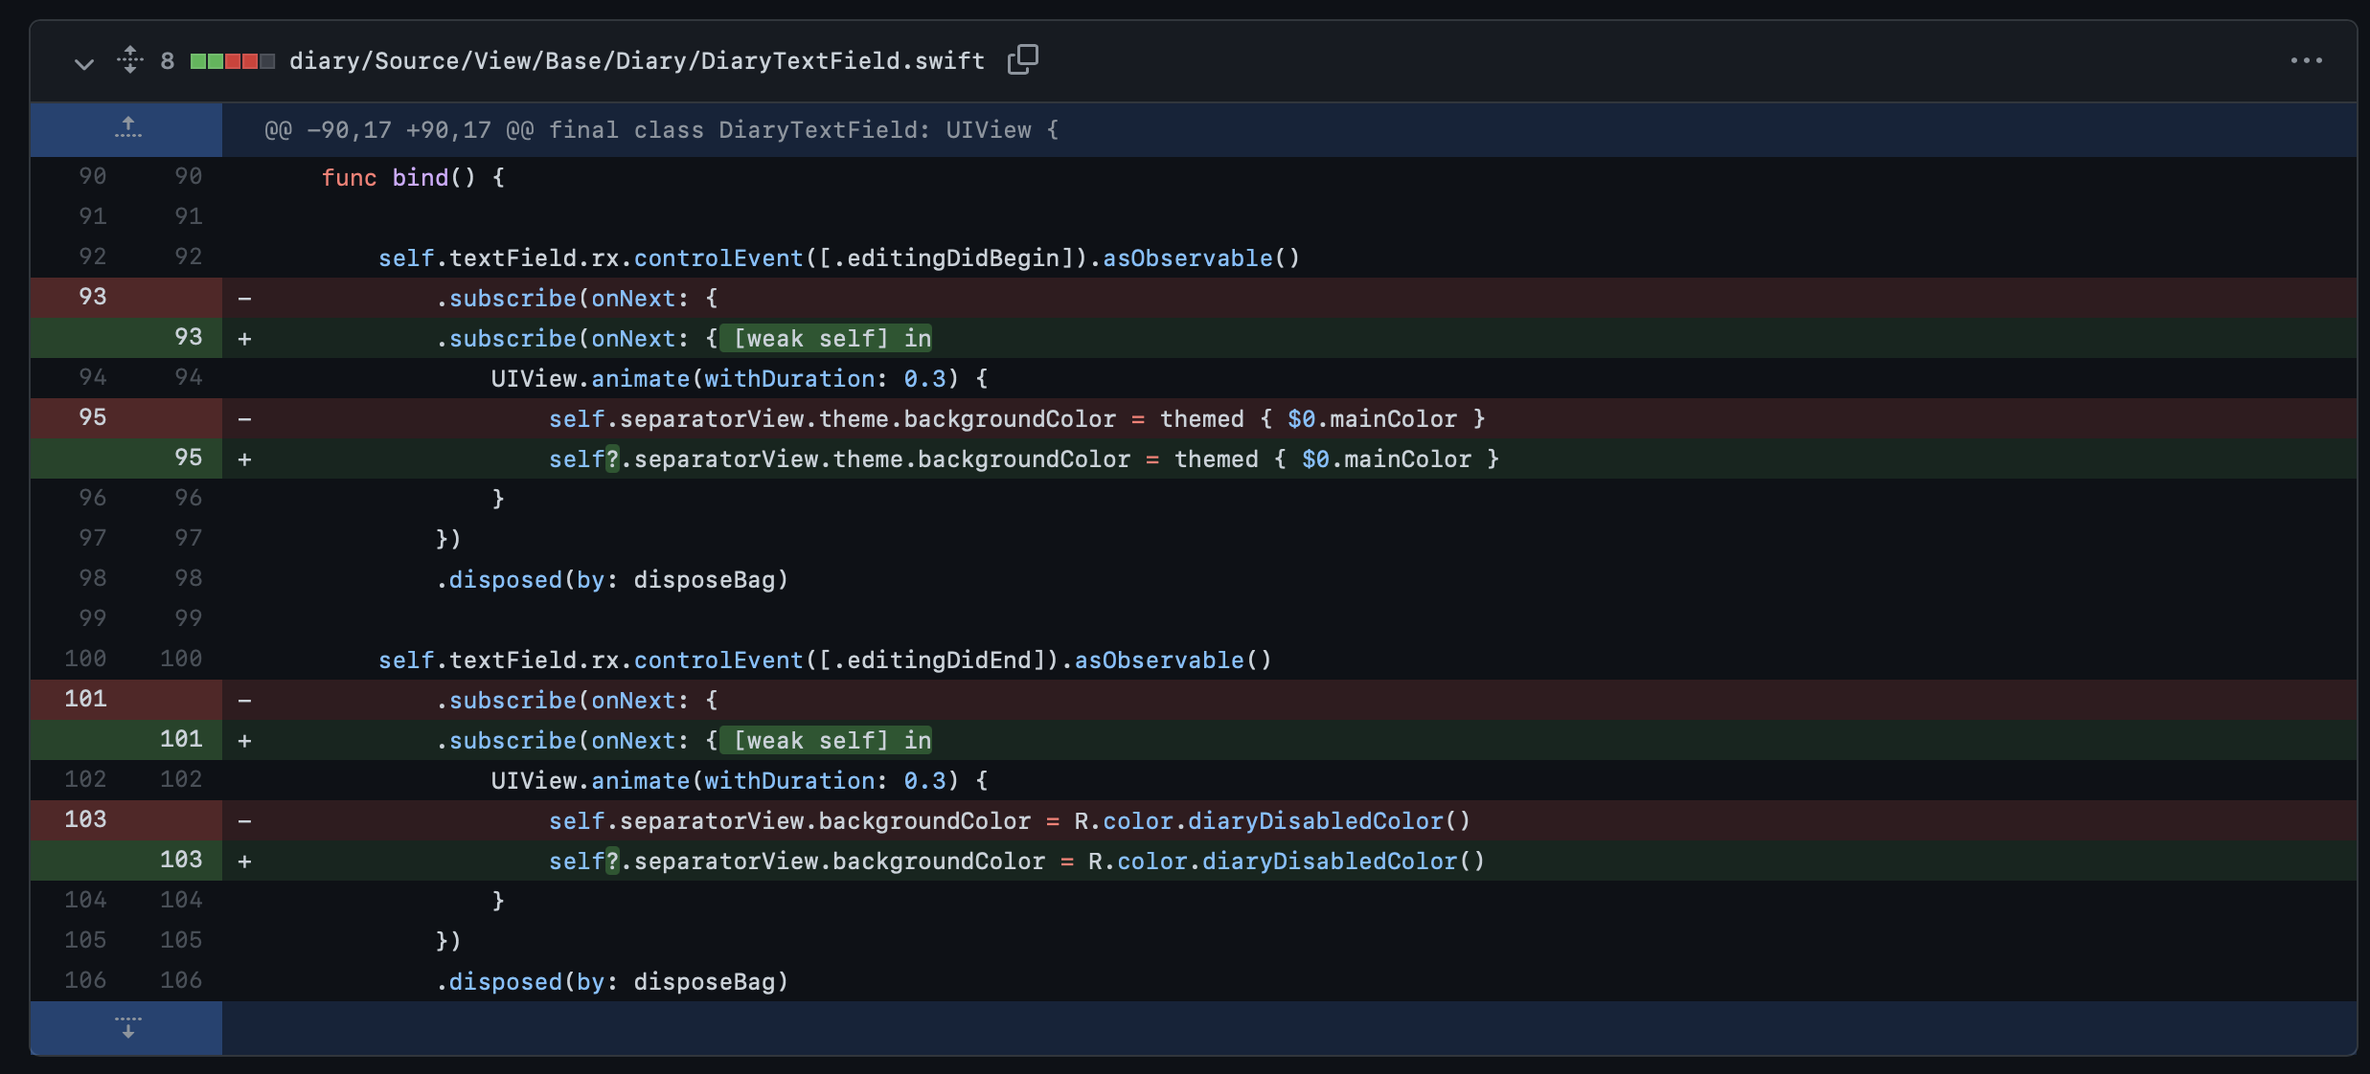Click the DiaryTextField.swift file path link

tap(636, 61)
